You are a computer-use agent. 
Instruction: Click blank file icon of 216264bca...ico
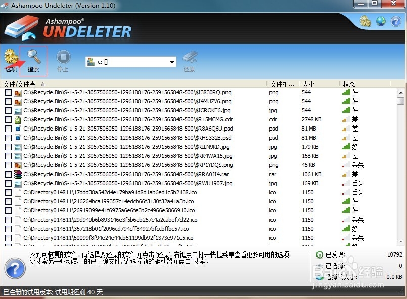click(x=18, y=201)
